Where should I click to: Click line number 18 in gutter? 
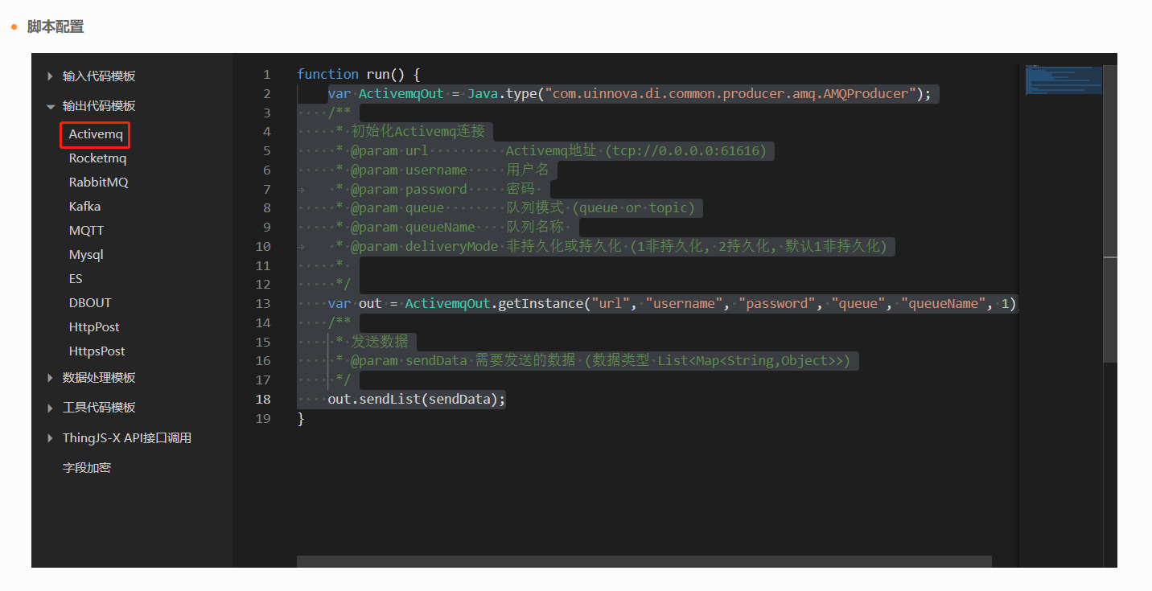pos(263,400)
